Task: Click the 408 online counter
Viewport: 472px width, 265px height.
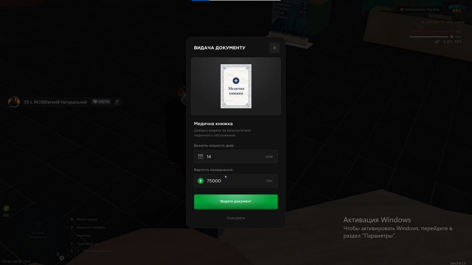Action: point(456,22)
